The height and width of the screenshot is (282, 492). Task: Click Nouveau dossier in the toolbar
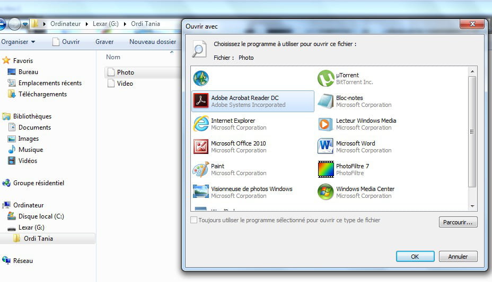click(153, 42)
